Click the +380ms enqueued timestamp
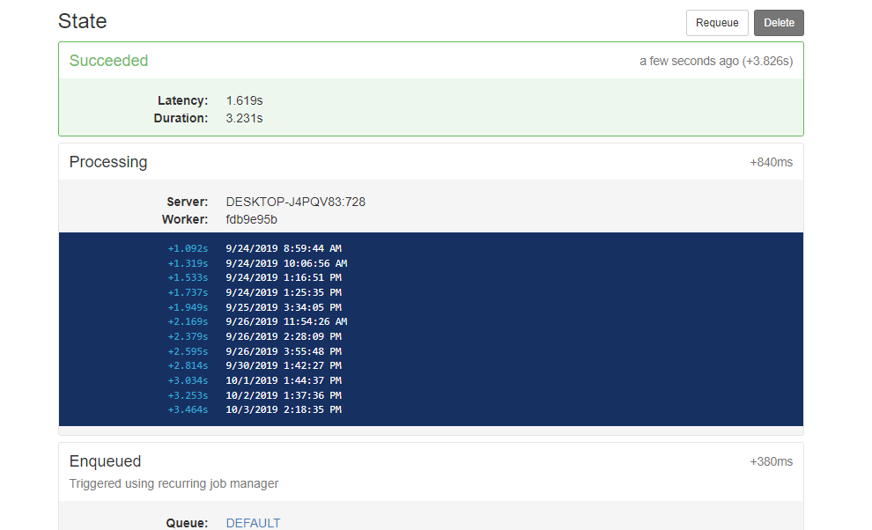The height and width of the screenshot is (530, 872). [x=772, y=461]
